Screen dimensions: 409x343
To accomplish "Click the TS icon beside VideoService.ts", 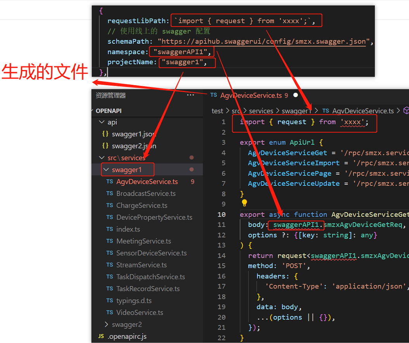I will 110,312.
